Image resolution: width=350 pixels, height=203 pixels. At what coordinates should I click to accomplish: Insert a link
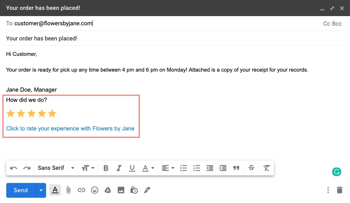[81, 190]
